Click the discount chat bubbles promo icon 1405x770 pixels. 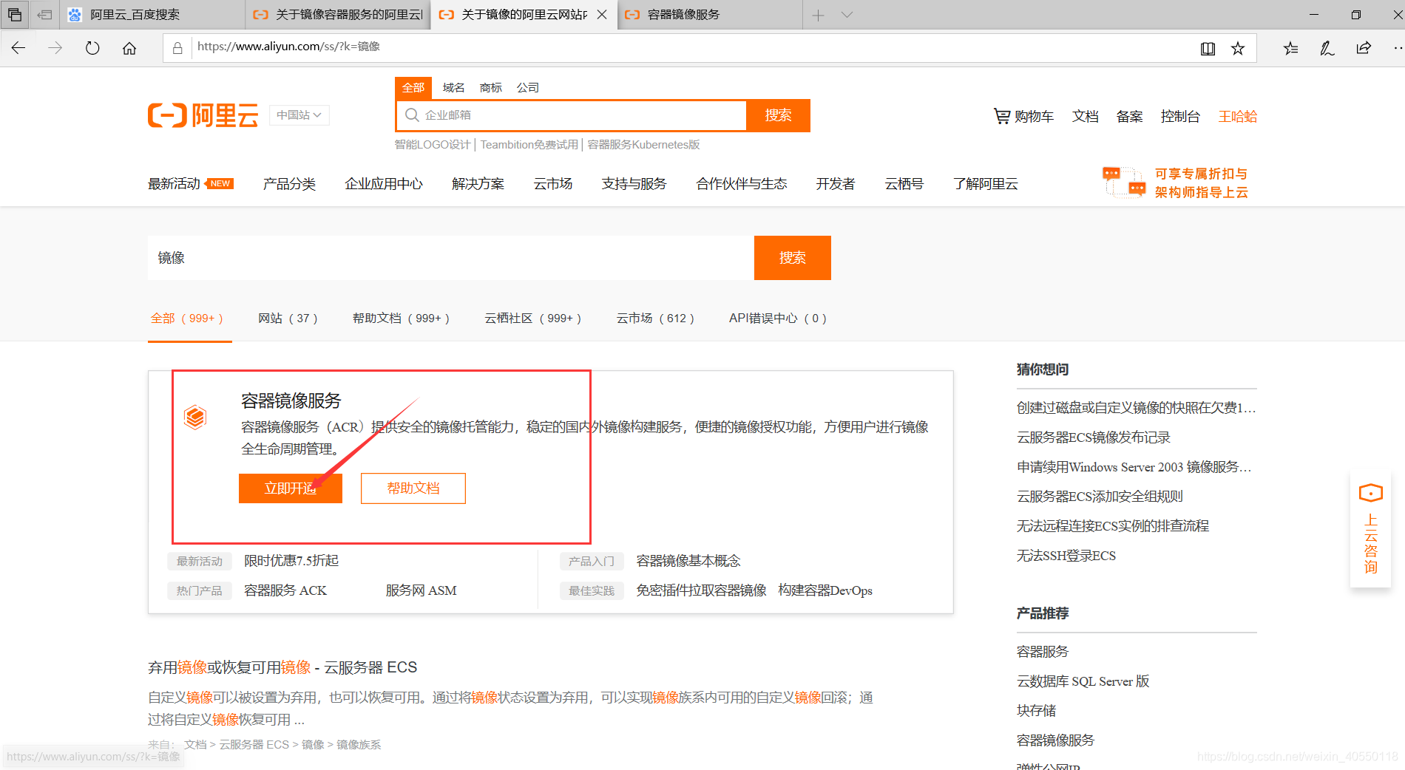tap(1124, 182)
